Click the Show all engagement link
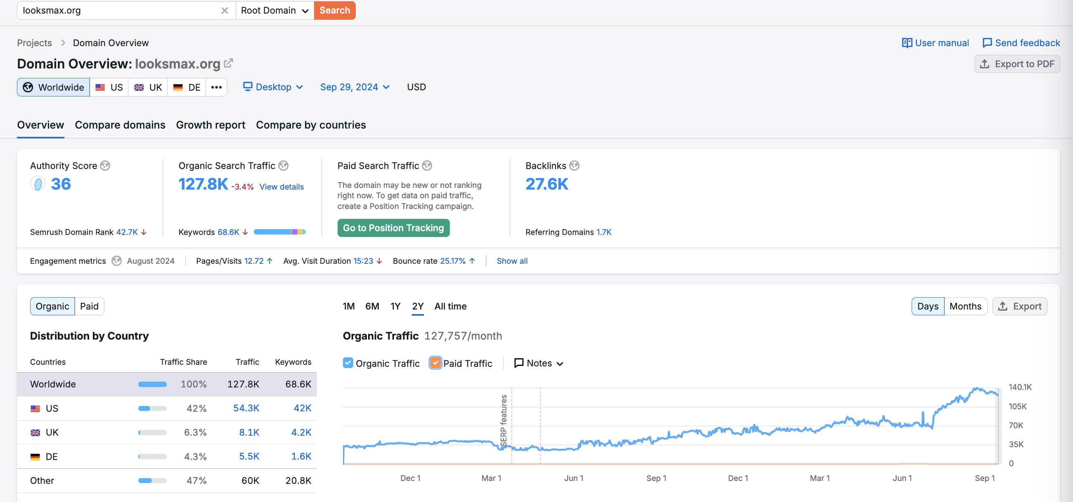Image resolution: width=1073 pixels, height=502 pixels. point(512,261)
